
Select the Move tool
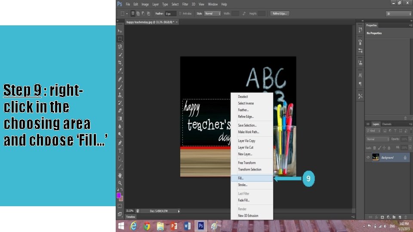[120, 31]
